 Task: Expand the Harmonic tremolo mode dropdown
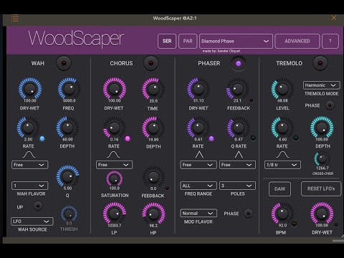coord(321,85)
